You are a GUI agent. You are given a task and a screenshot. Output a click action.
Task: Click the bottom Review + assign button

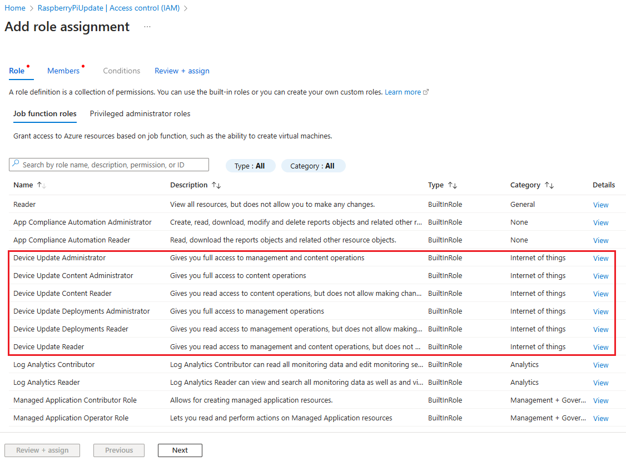pyautogui.click(x=42, y=450)
